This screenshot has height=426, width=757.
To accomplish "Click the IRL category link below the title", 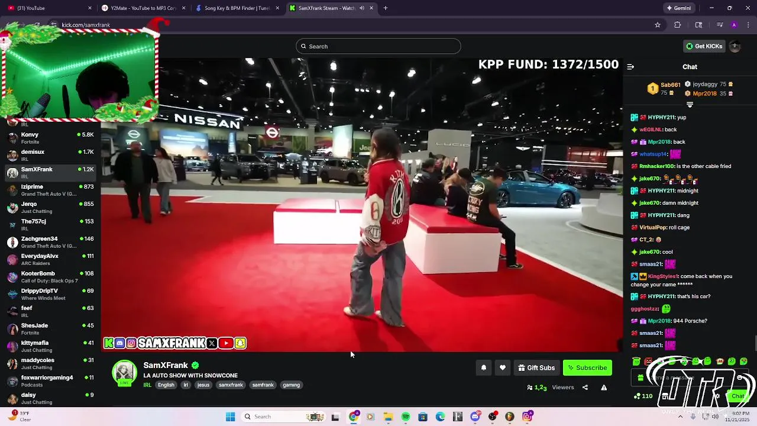I will (147, 385).
